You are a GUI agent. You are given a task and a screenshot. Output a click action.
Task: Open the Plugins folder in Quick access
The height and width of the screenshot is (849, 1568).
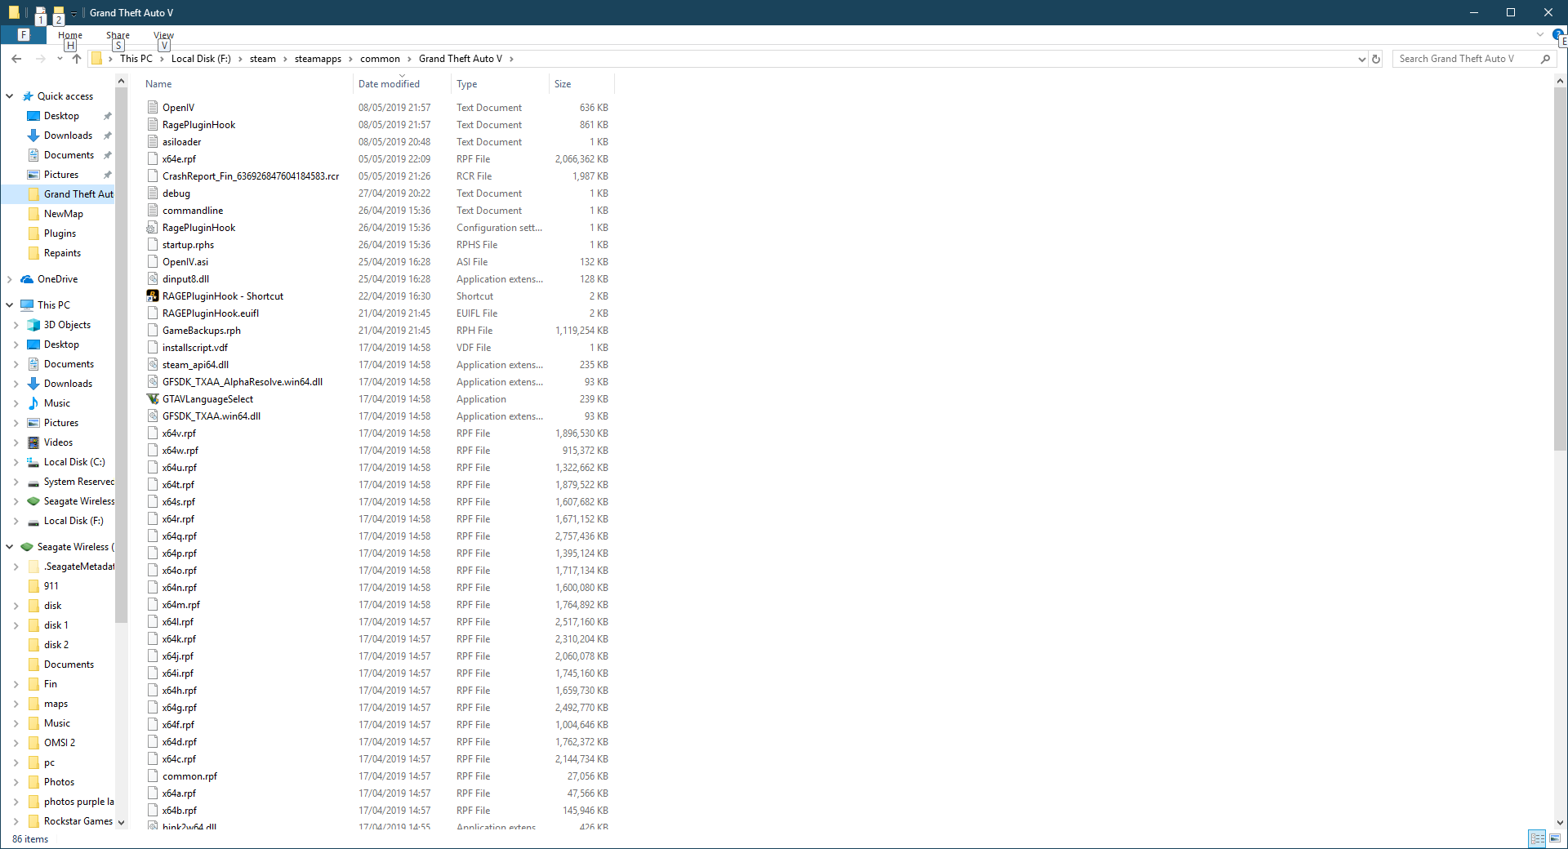point(60,233)
